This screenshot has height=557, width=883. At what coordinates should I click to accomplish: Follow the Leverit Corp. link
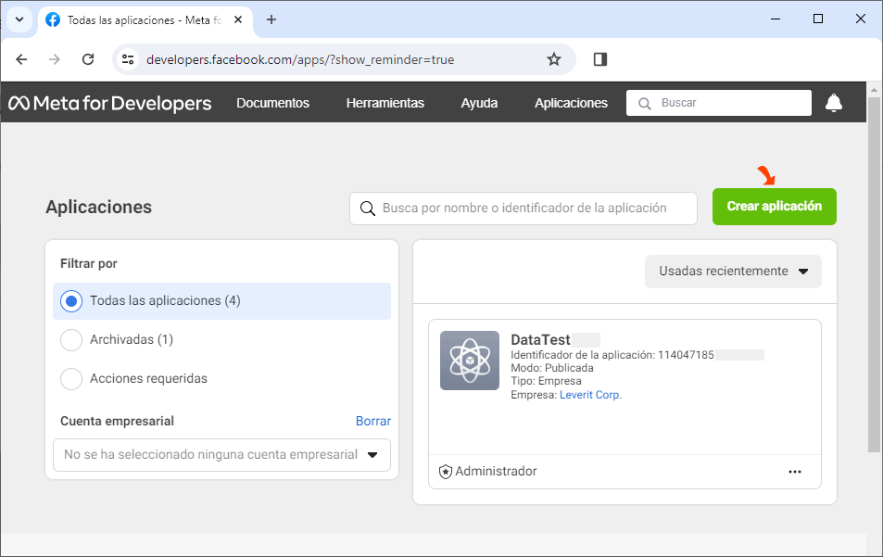tap(591, 395)
